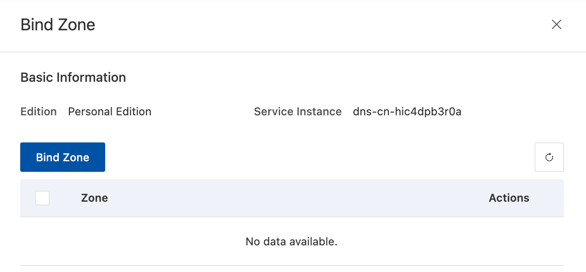Refresh the bound zones table

click(549, 157)
